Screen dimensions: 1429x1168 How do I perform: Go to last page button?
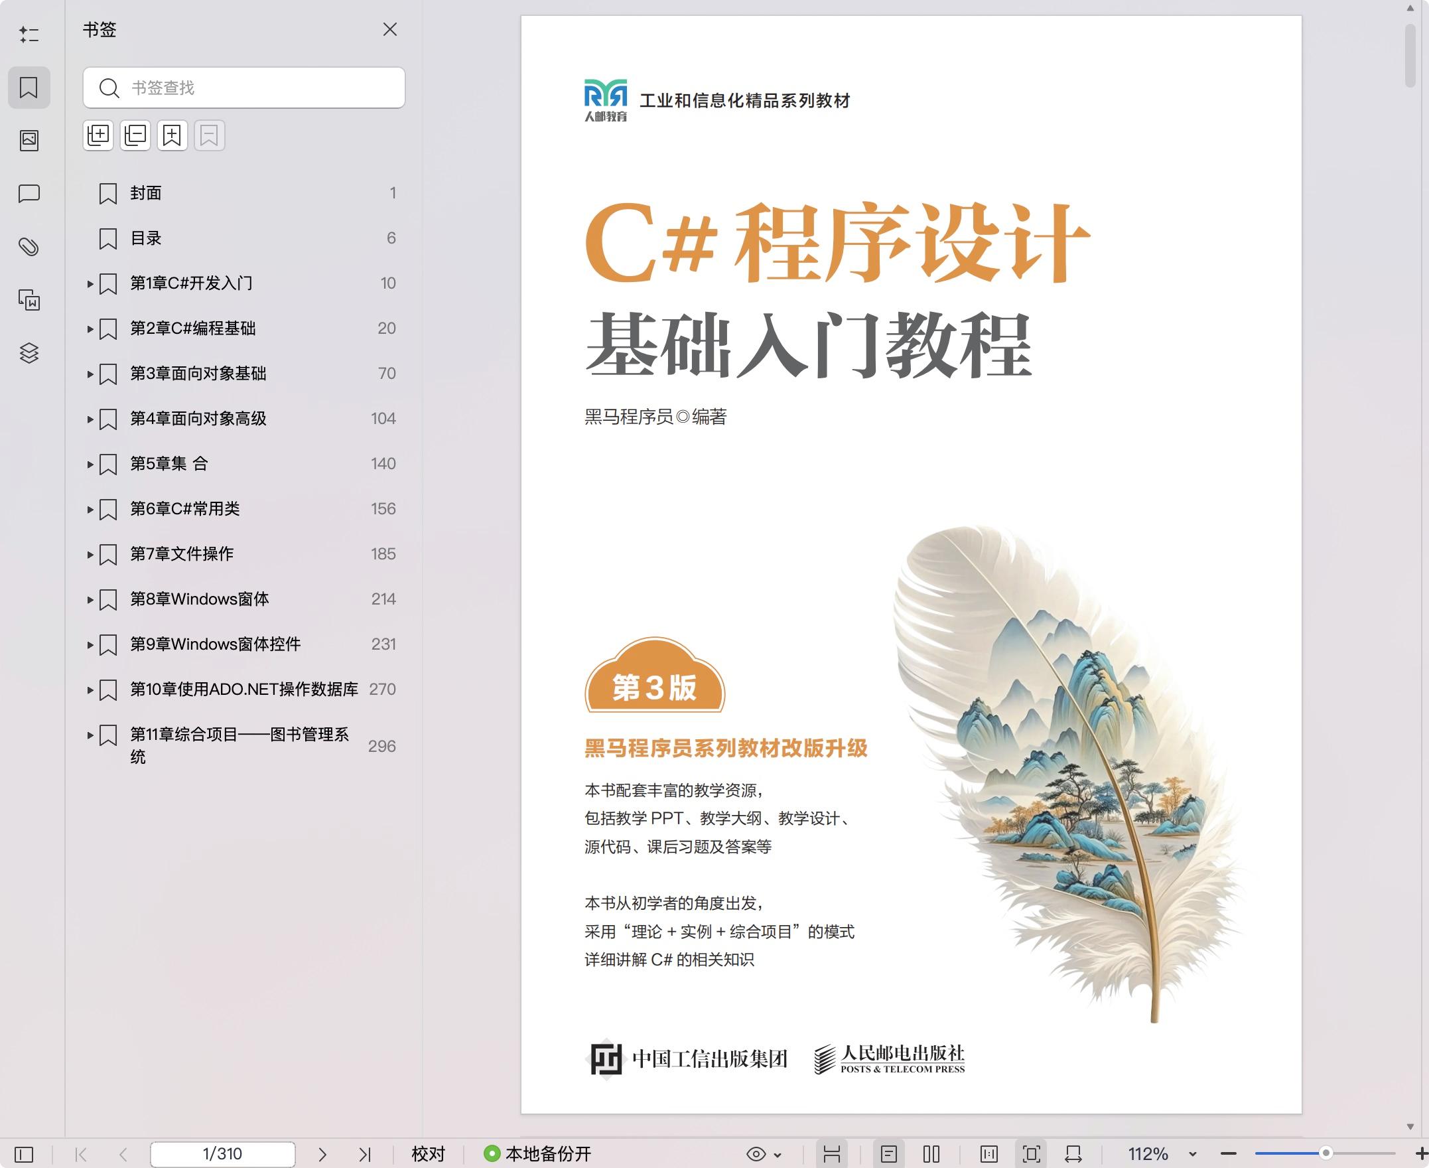point(364,1155)
